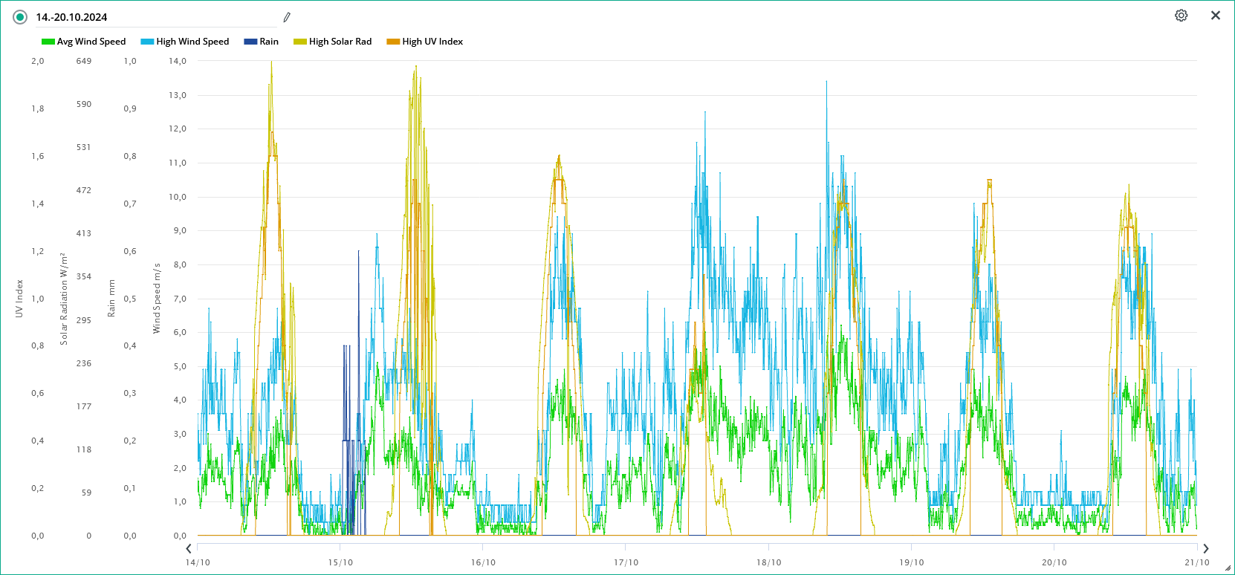
Task: Click the dark blue Rain color swatch
Action: pos(250,42)
